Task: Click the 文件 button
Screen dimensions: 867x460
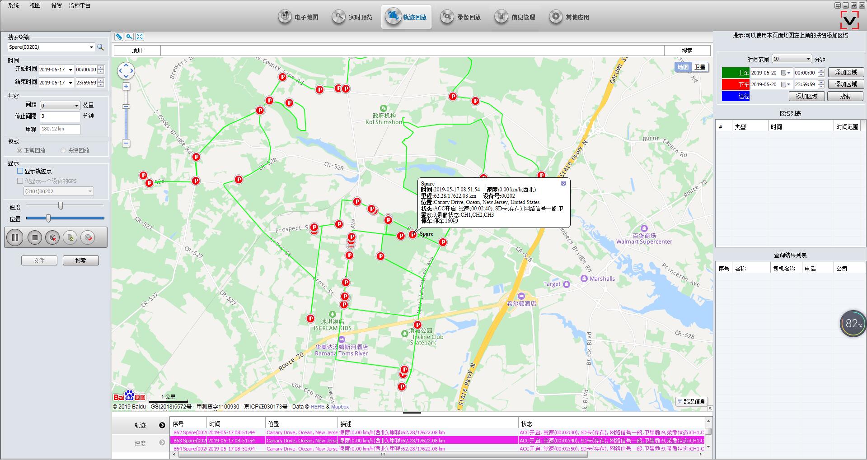Action: [39, 260]
